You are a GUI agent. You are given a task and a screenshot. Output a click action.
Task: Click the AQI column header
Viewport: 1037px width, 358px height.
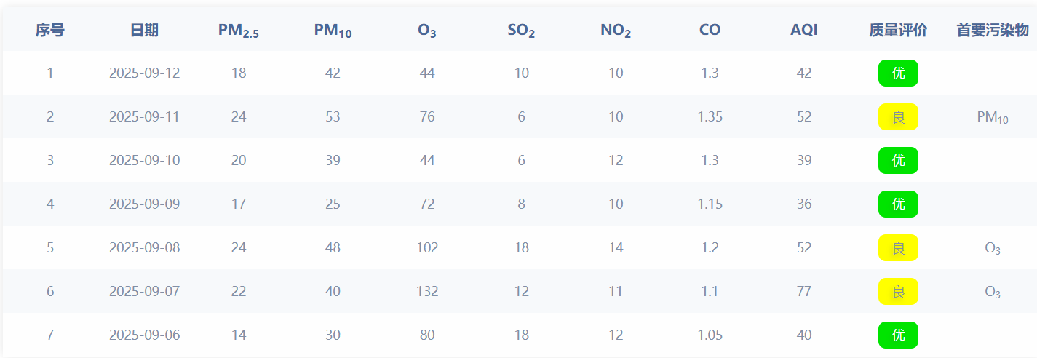click(804, 30)
